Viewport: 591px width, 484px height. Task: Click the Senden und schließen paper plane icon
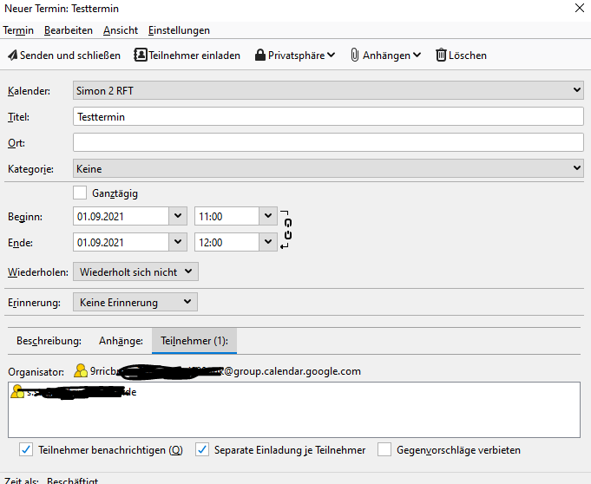pyautogui.click(x=13, y=56)
